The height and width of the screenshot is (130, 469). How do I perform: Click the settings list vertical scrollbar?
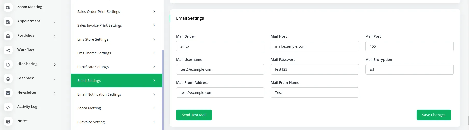pos(163,89)
